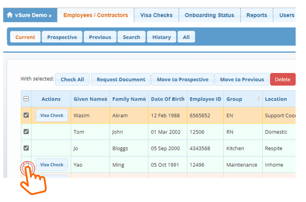306x202 pixels.
Task: Sort by Date Of Birth column header
Action: click(167, 99)
